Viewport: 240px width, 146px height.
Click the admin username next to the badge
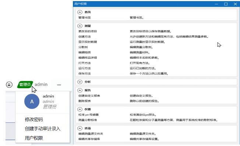(41, 84)
